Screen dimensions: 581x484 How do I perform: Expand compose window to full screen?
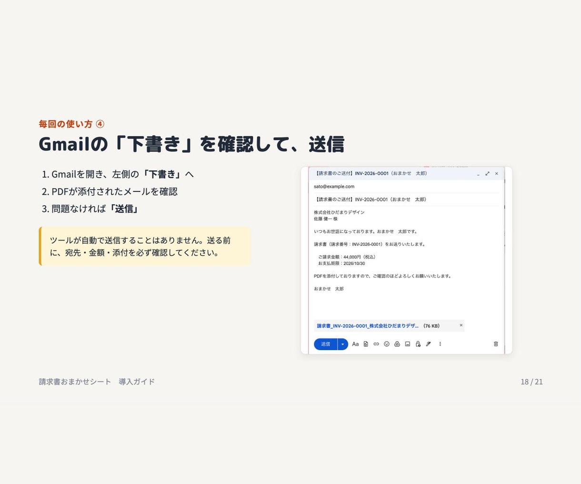[x=487, y=174]
